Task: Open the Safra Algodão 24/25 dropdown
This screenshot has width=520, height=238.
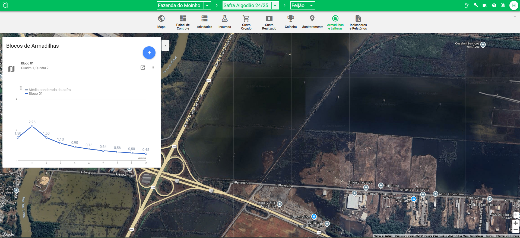Action: (275, 5)
